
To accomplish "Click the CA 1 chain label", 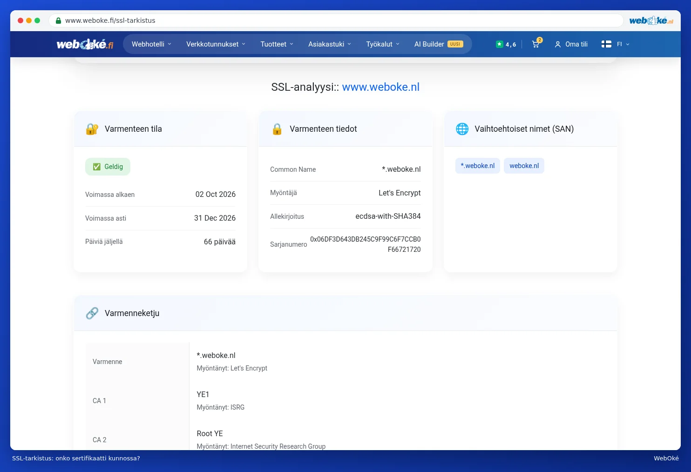I will pyautogui.click(x=99, y=401).
